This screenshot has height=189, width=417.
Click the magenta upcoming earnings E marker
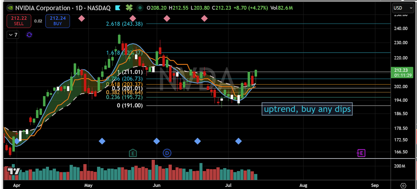[x=361, y=153]
